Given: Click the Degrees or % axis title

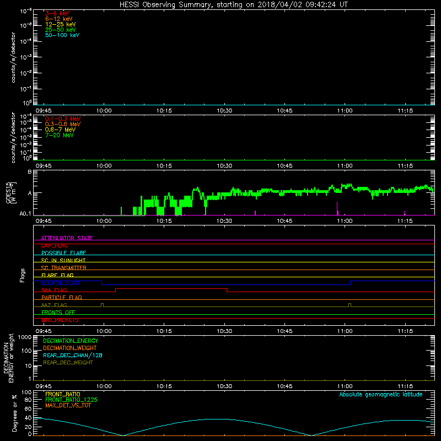Looking at the screenshot, I should pyautogui.click(x=14, y=413).
